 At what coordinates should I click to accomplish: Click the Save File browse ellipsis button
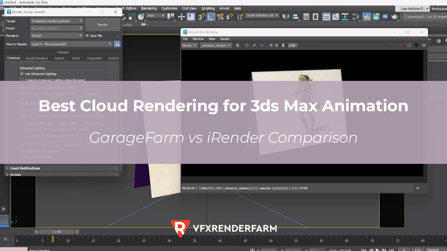coord(117,36)
